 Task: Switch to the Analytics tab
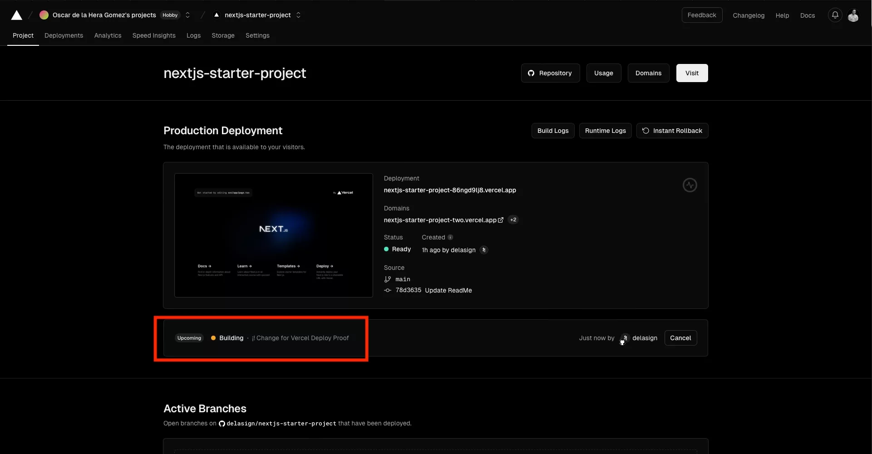(x=108, y=35)
